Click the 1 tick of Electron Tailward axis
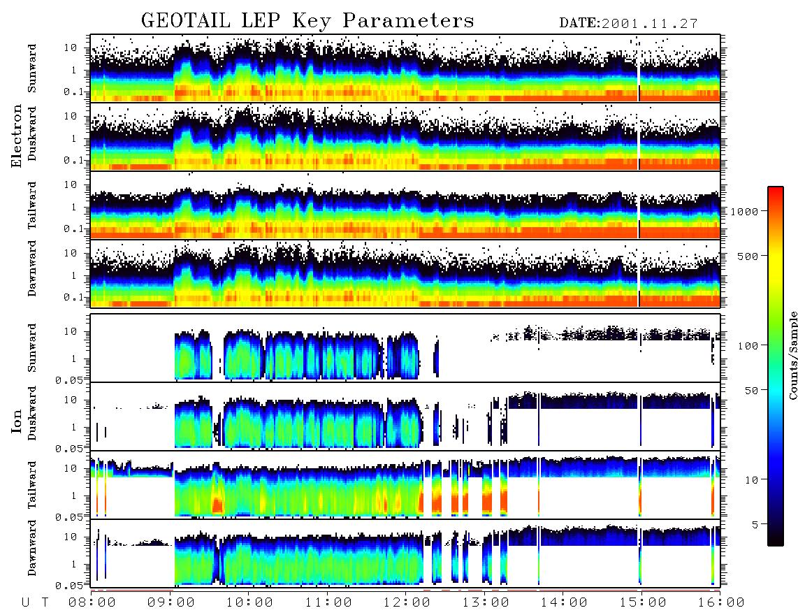The image size is (798, 615). pos(74,207)
